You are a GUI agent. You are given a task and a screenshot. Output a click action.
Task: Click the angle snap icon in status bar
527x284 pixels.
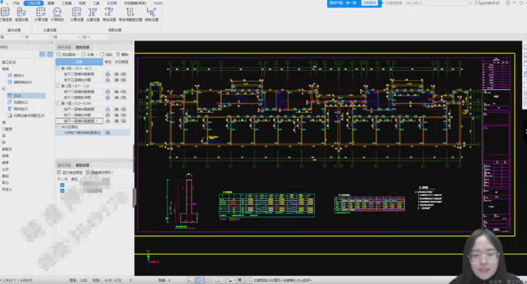pos(219,280)
